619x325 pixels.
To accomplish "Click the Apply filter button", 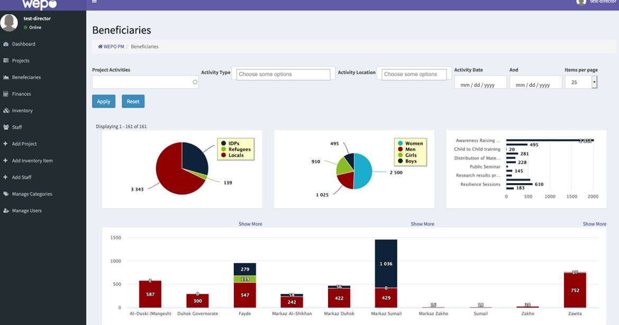I will pyautogui.click(x=103, y=101).
